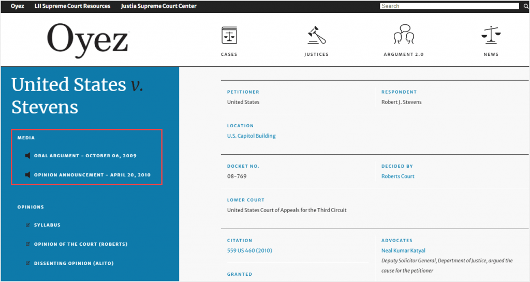The height and width of the screenshot is (282, 530).
Task: Open the Roberts Court link
Action: (398, 176)
